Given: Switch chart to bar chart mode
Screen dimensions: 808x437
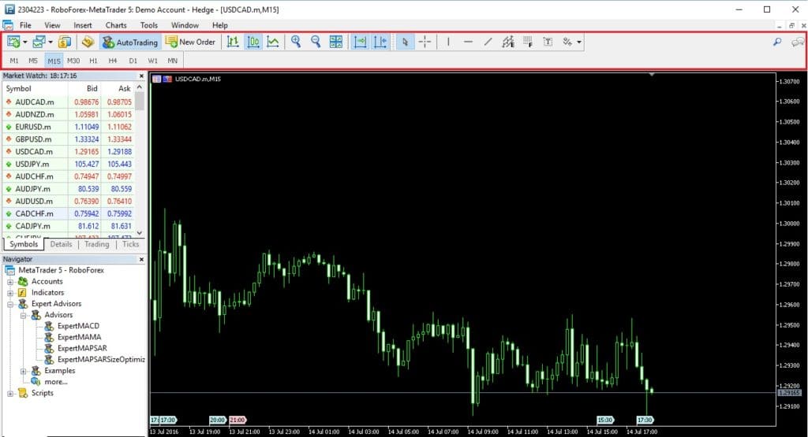Looking at the screenshot, I should (233, 43).
